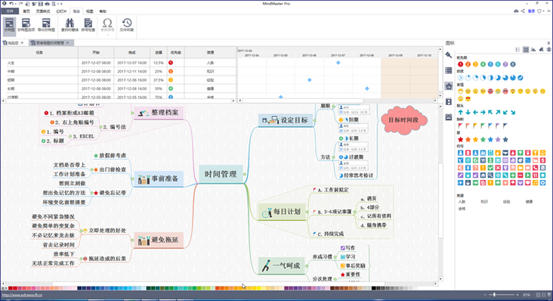Click the export Gantt chart icon
This screenshot has width=553, height=301.
(46, 26)
